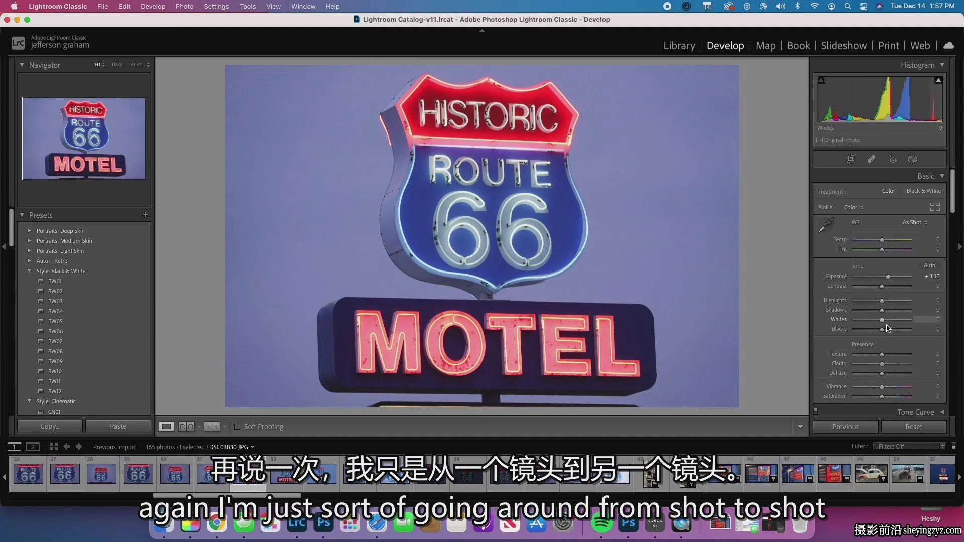Select main window display button 1

14,446
